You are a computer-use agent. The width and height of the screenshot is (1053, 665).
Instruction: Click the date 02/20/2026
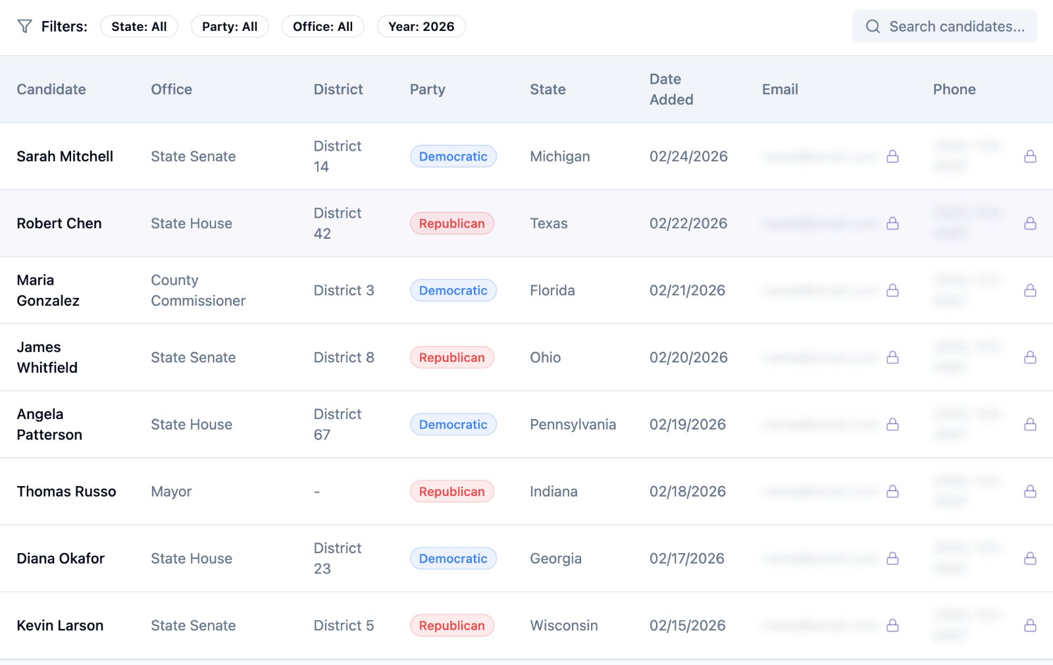688,358
